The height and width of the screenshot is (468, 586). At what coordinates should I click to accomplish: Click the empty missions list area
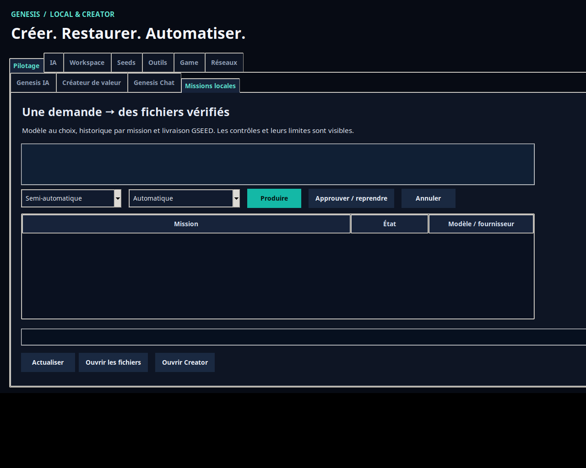278,276
